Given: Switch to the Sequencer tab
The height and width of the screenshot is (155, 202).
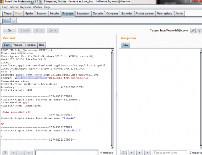Looking at the screenshot, I should (83, 14).
